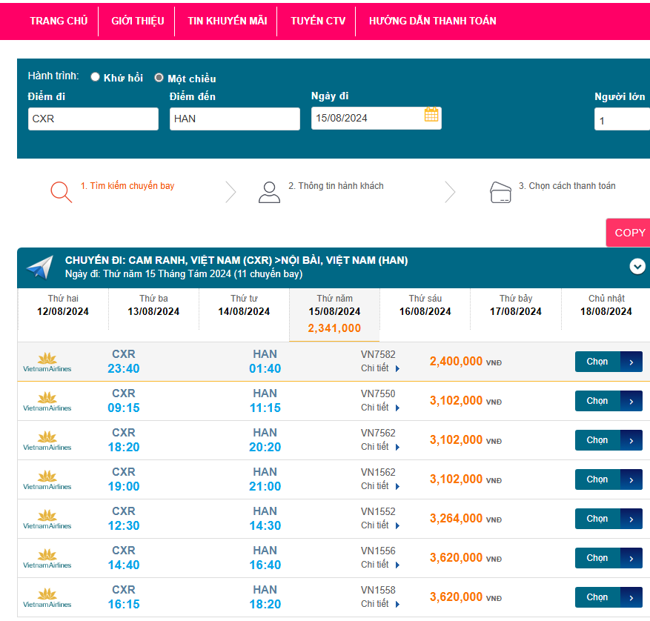Viewport: 650px width, 621px height.
Task: Click the paper plane departure flight icon
Action: (39, 267)
